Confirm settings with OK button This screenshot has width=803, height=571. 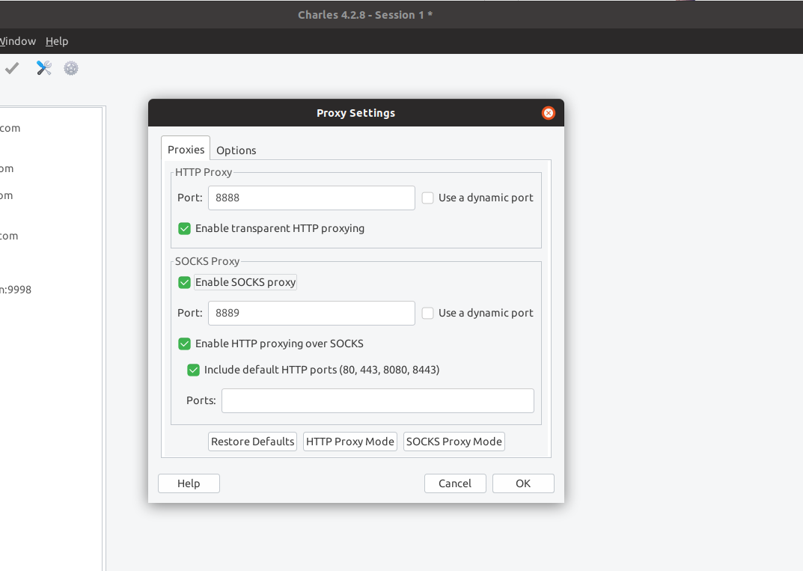point(523,483)
